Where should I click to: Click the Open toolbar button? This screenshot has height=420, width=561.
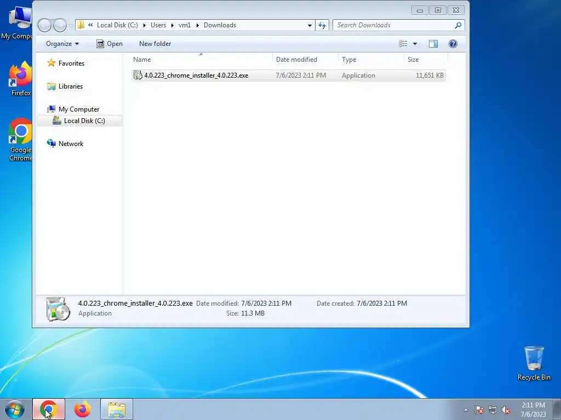[x=110, y=44]
